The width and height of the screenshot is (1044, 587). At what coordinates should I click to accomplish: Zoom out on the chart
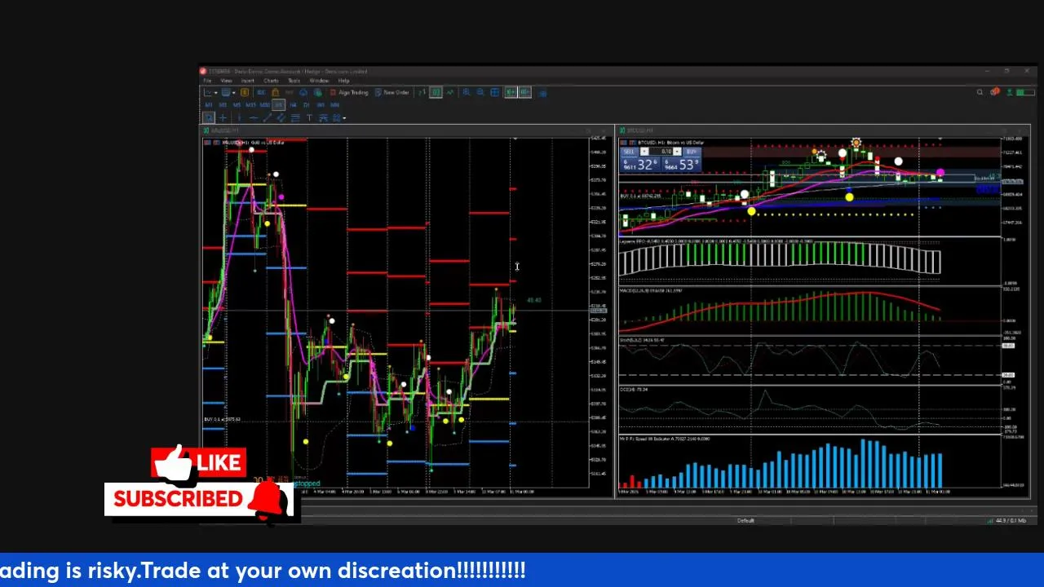[x=480, y=92]
